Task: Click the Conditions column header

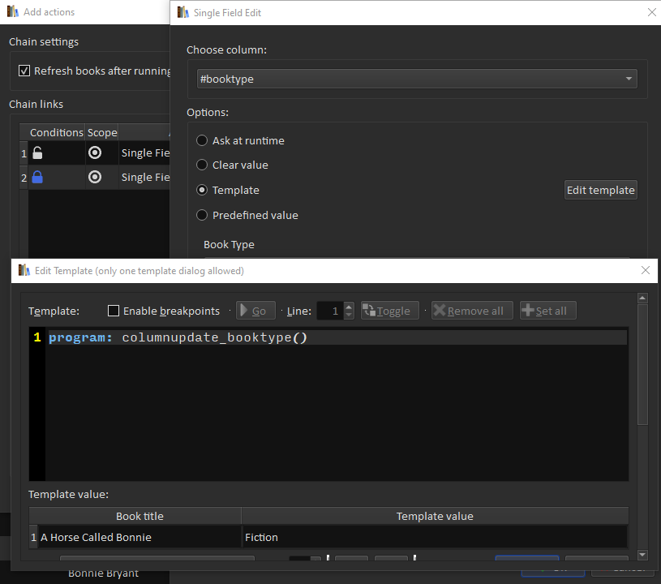Action: pyautogui.click(x=57, y=132)
